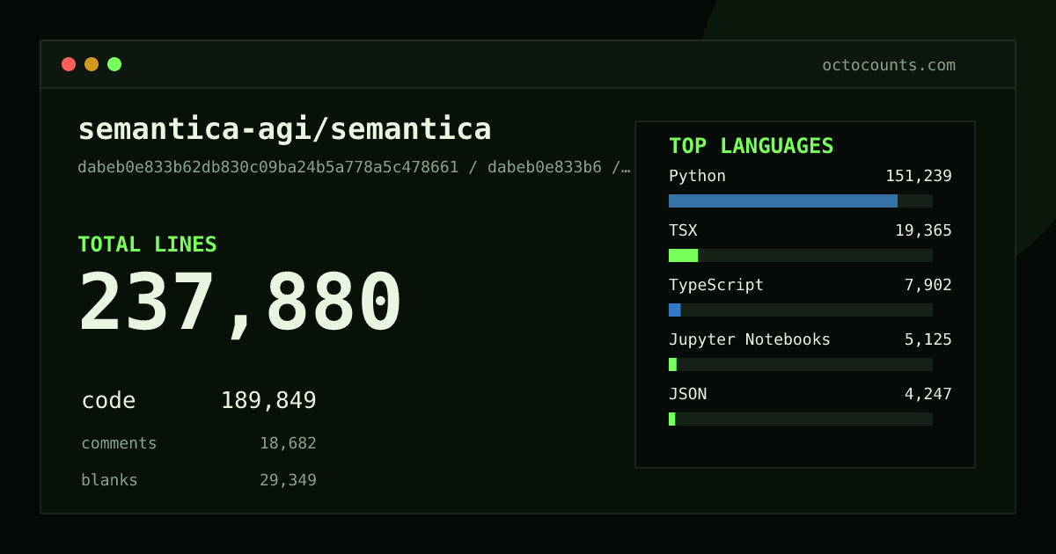This screenshot has height=554, width=1056.
Task: Click the Jupyter Notebooks language label
Action: (750, 339)
